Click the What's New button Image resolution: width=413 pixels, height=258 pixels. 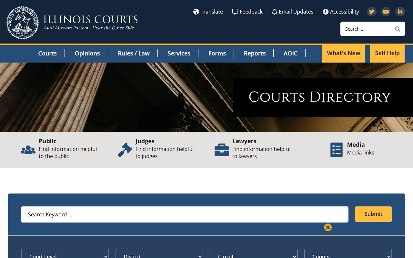click(343, 54)
